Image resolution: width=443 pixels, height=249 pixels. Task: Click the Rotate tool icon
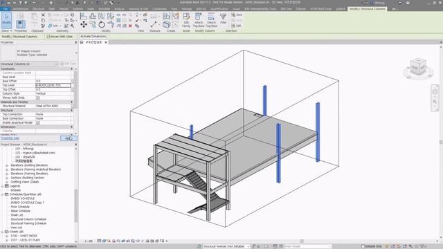coord(102,25)
